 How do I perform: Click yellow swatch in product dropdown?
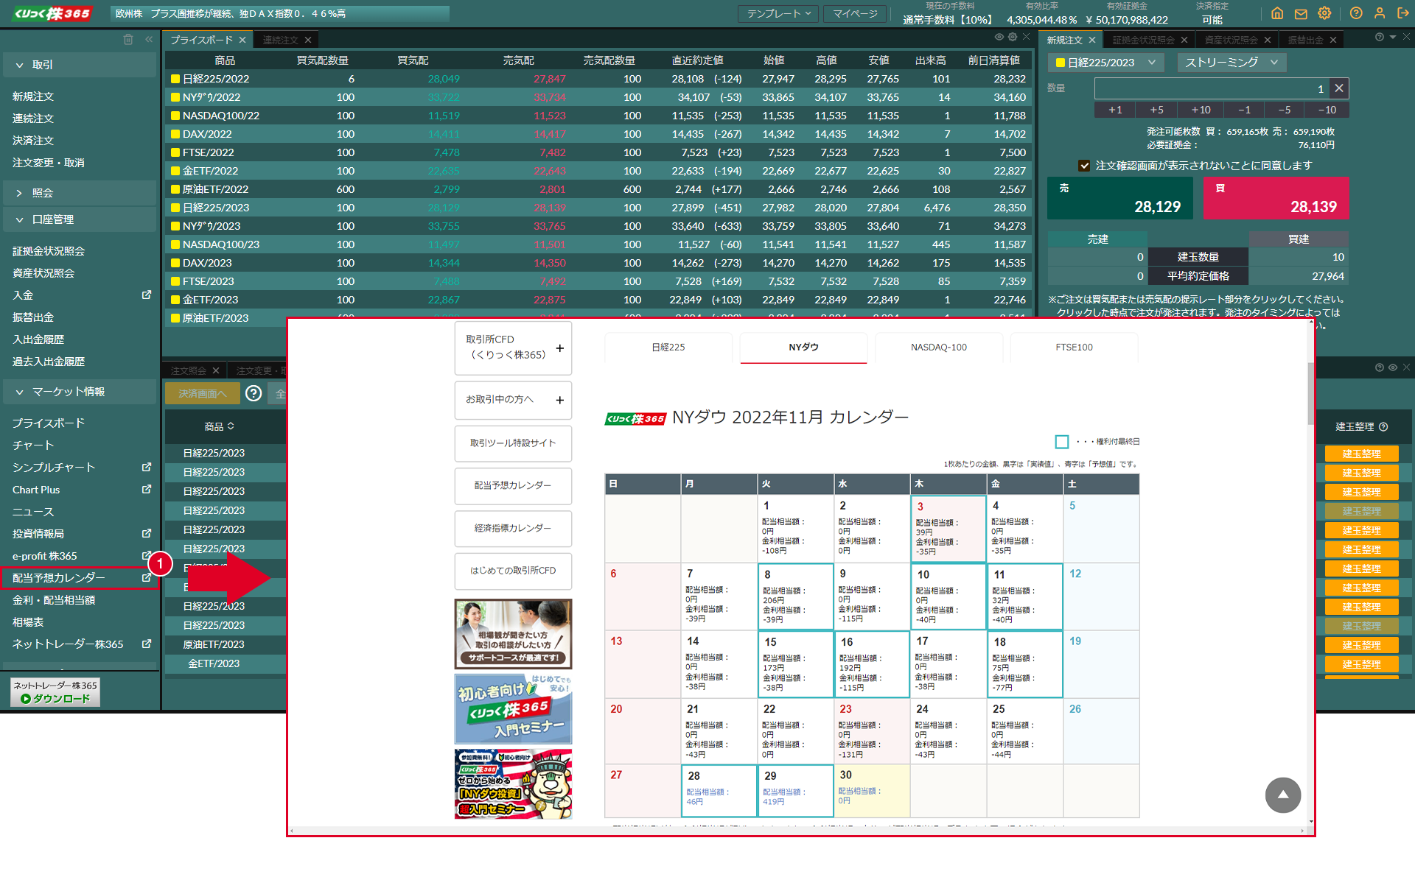point(1061,63)
